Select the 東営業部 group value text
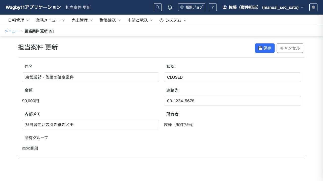The width and height of the screenshot is (323, 181). [x=30, y=148]
